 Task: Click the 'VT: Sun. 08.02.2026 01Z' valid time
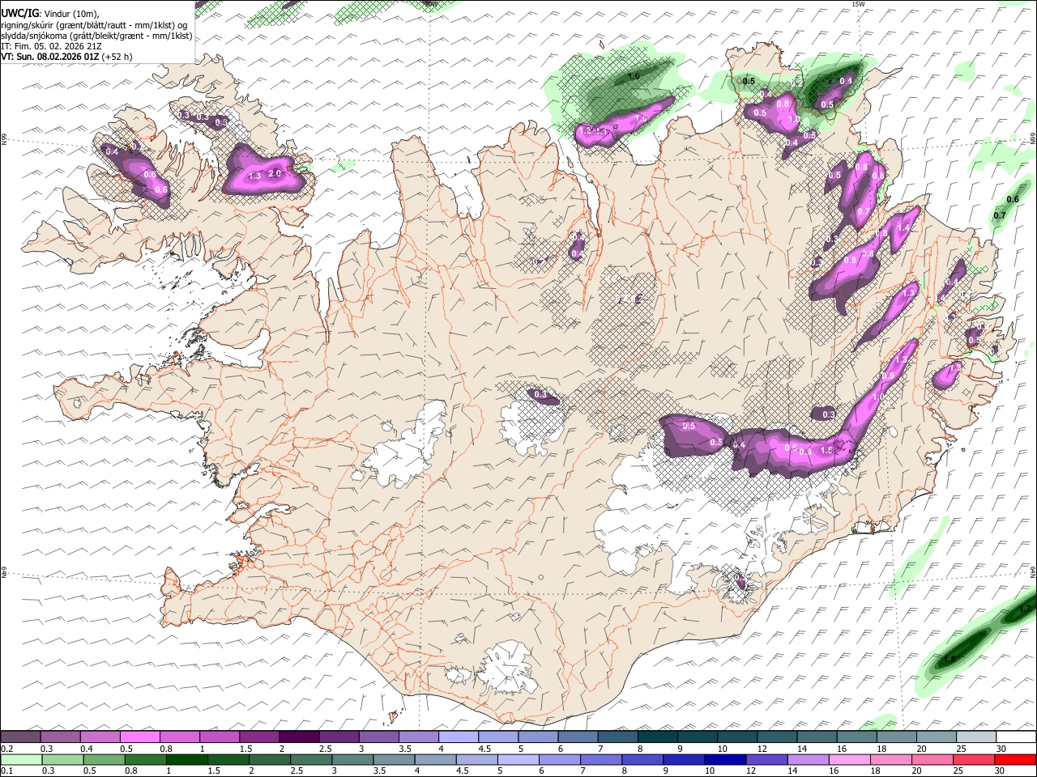(x=50, y=57)
